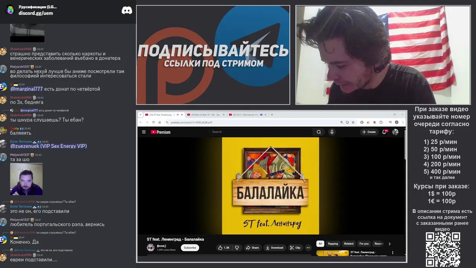Image resolution: width=476 pixels, height=268 pixels.
Task: Open the фози;) channel avatar
Action: point(151,248)
